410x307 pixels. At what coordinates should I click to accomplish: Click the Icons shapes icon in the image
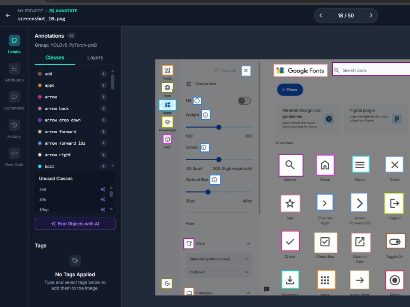pyautogui.click(x=167, y=105)
